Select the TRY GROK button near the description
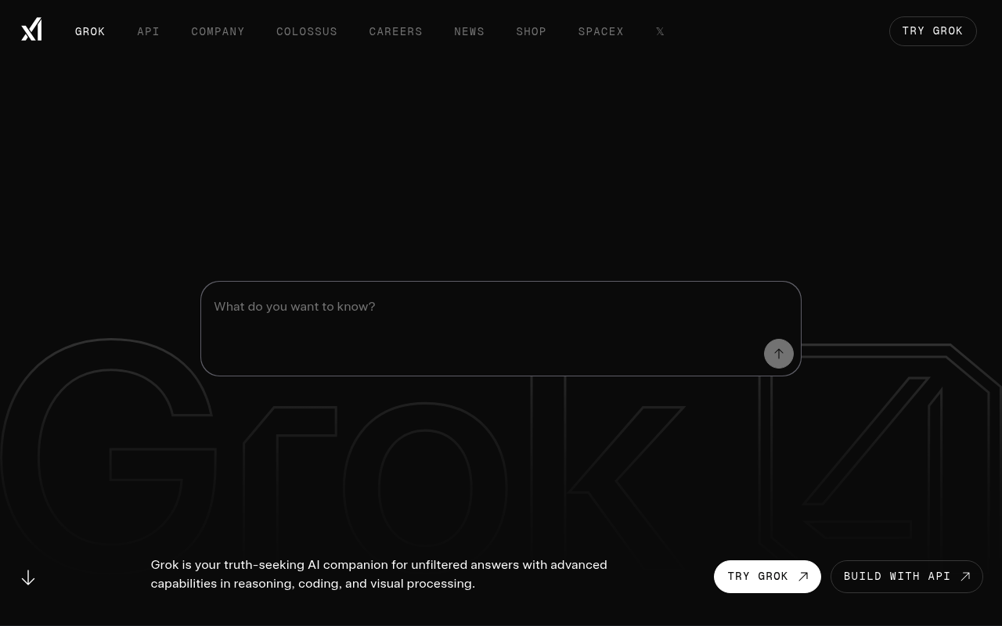 [767, 576]
